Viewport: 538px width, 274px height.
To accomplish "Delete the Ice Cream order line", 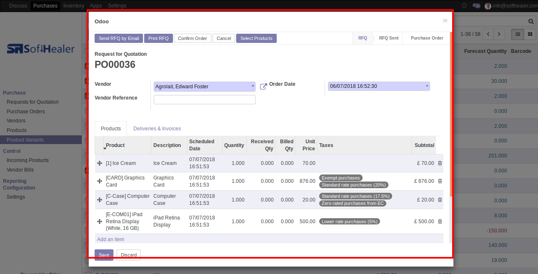I will click(x=440, y=163).
